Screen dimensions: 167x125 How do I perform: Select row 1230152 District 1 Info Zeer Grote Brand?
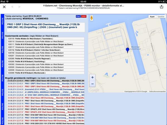point(46,50)
